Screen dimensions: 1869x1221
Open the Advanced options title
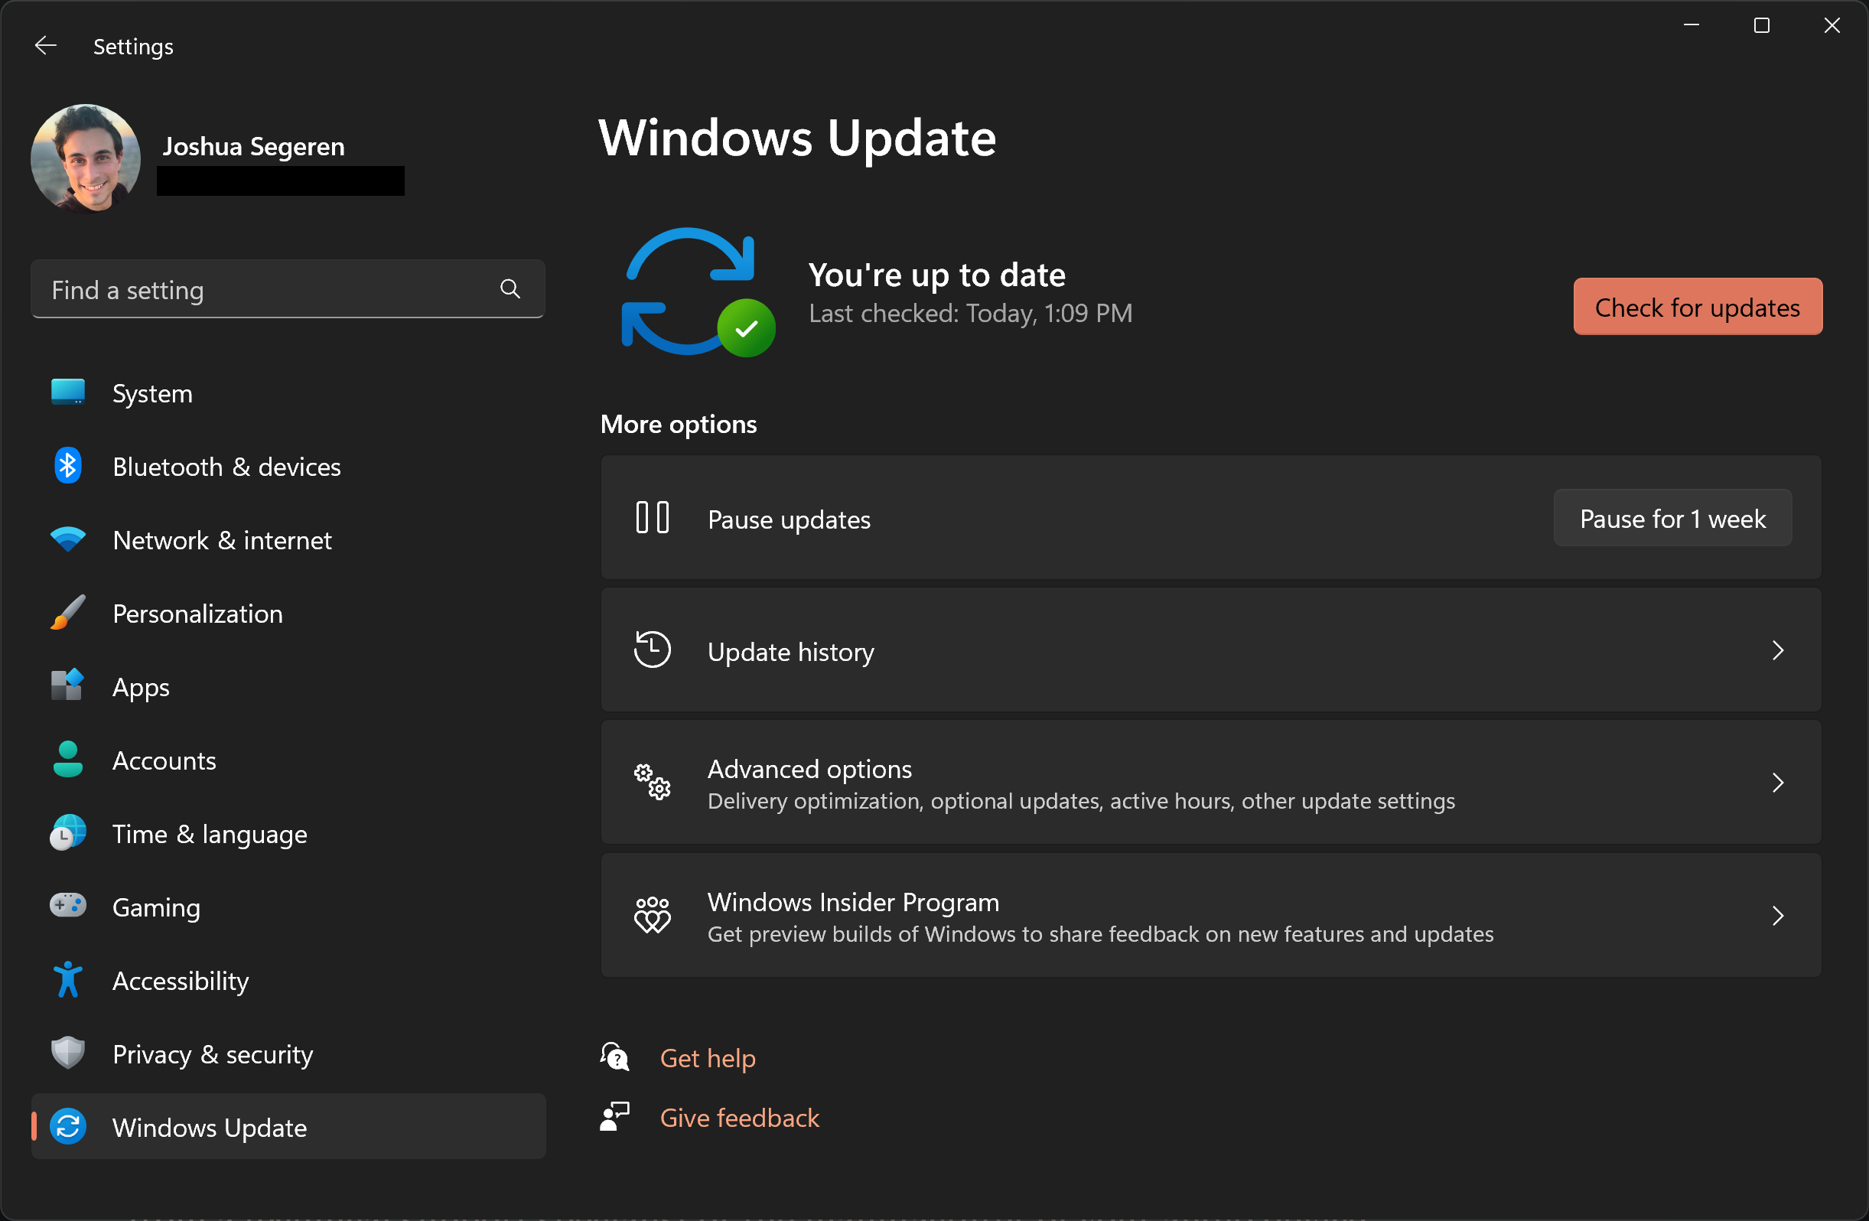809,769
